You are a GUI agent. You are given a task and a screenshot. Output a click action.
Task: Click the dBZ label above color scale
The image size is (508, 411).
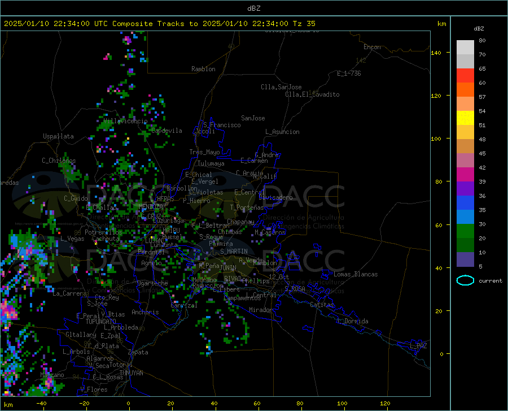click(479, 28)
